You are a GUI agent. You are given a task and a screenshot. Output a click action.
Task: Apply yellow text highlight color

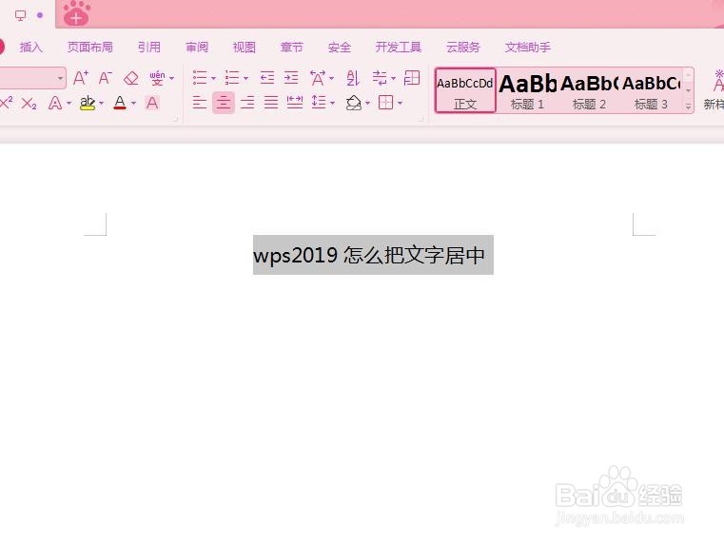tap(88, 103)
